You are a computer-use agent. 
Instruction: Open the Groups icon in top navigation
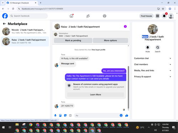click(x=105, y=16)
